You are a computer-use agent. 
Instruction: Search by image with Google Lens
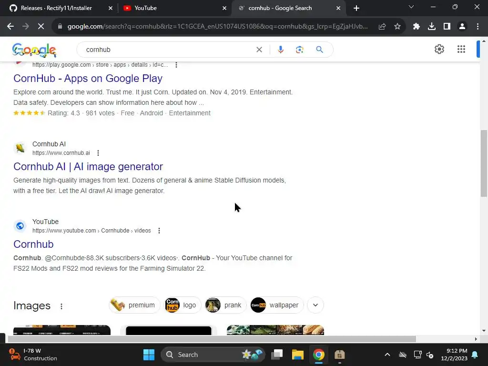click(299, 50)
